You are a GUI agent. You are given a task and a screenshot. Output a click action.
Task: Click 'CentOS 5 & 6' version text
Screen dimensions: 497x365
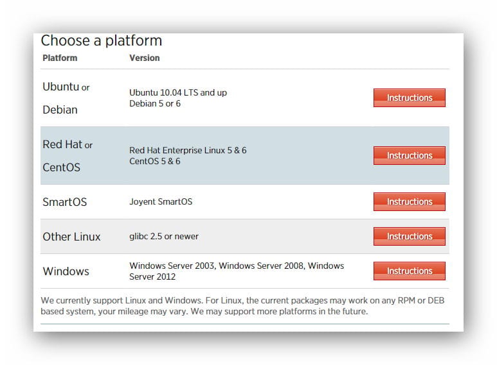point(154,161)
